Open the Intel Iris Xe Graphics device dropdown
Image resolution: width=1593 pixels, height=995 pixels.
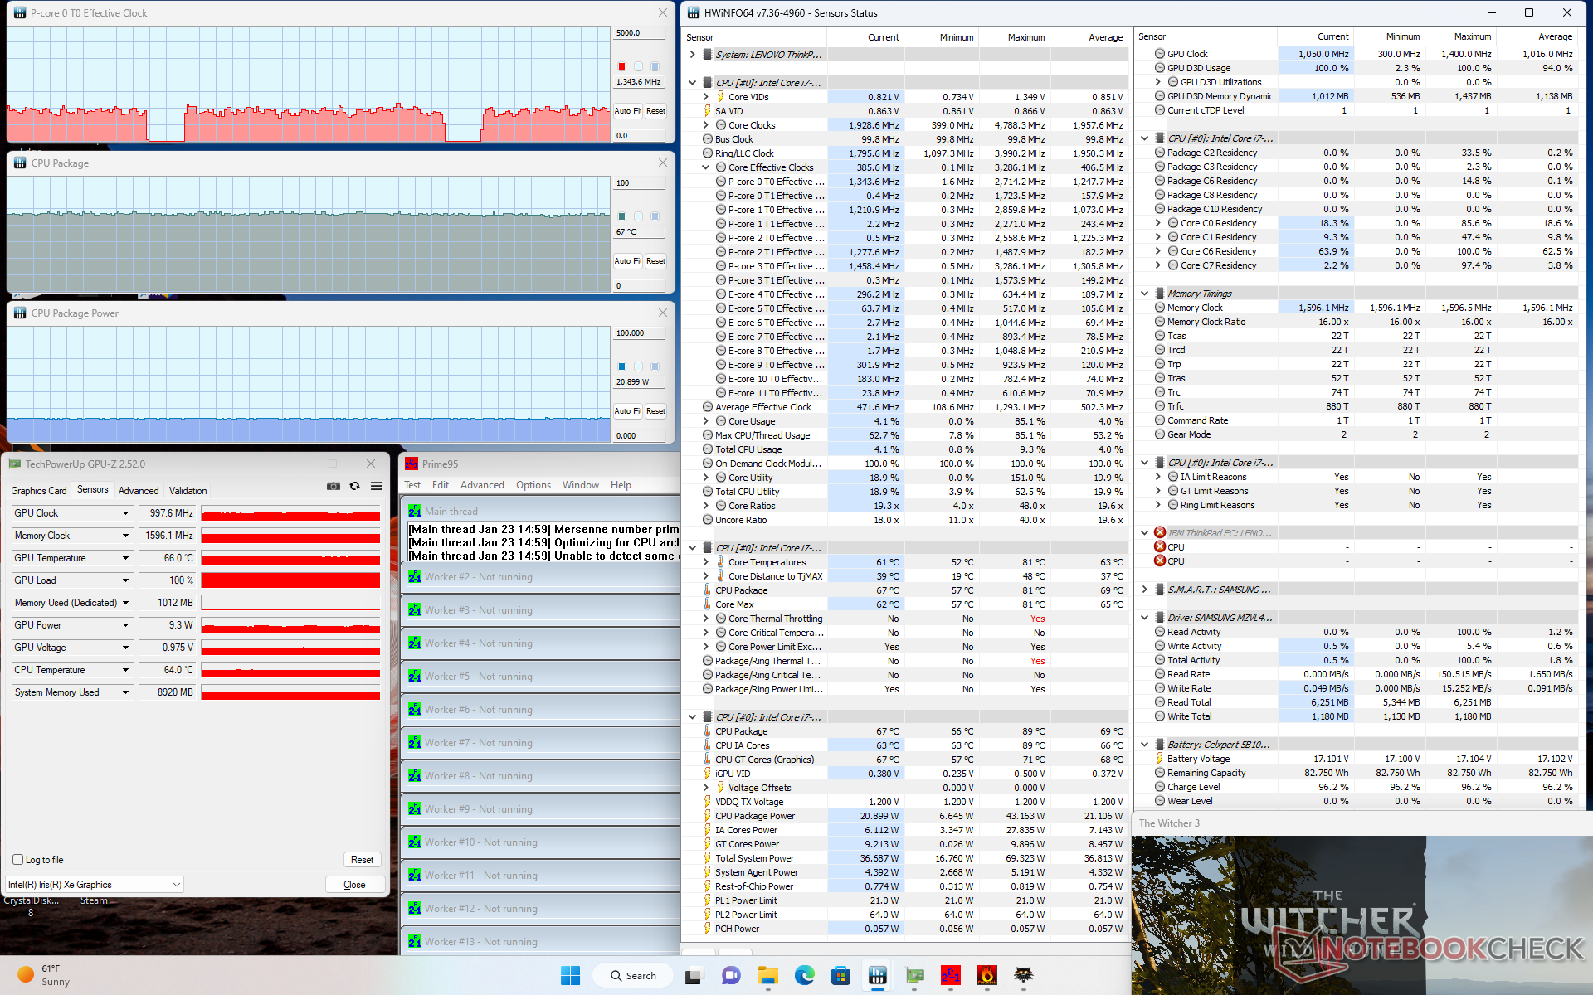point(176,885)
